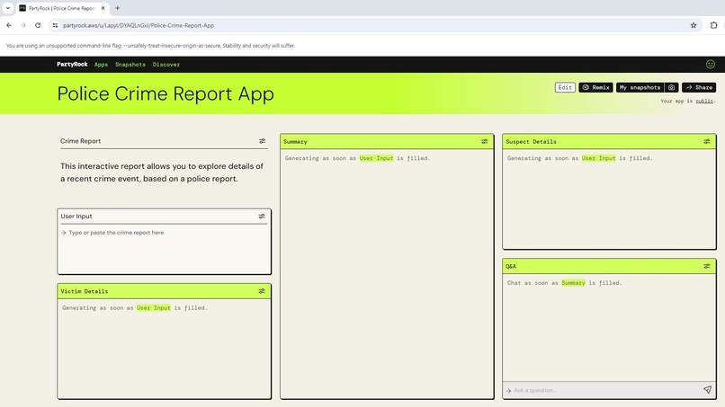Open settings icon on Victim Details widget

pyautogui.click(x=262, y=291)
